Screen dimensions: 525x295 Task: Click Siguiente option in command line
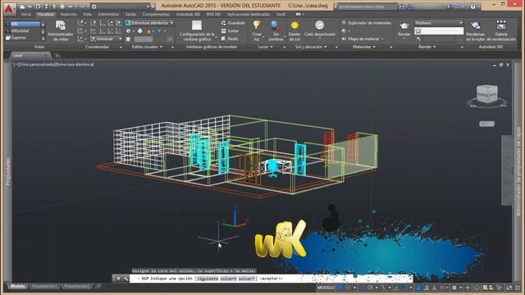pos(208,279)
